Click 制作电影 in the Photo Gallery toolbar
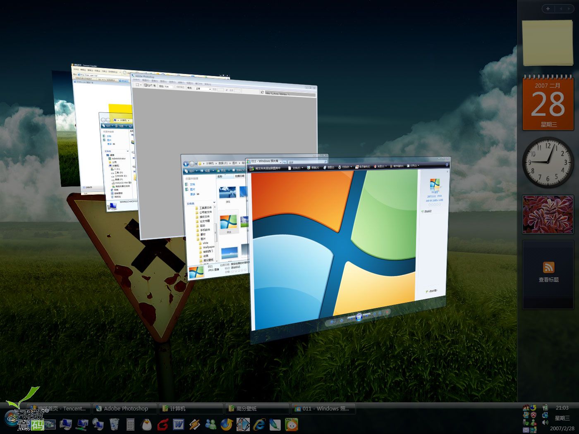This screenshot has height=434, width=579. tap(397, 166)
